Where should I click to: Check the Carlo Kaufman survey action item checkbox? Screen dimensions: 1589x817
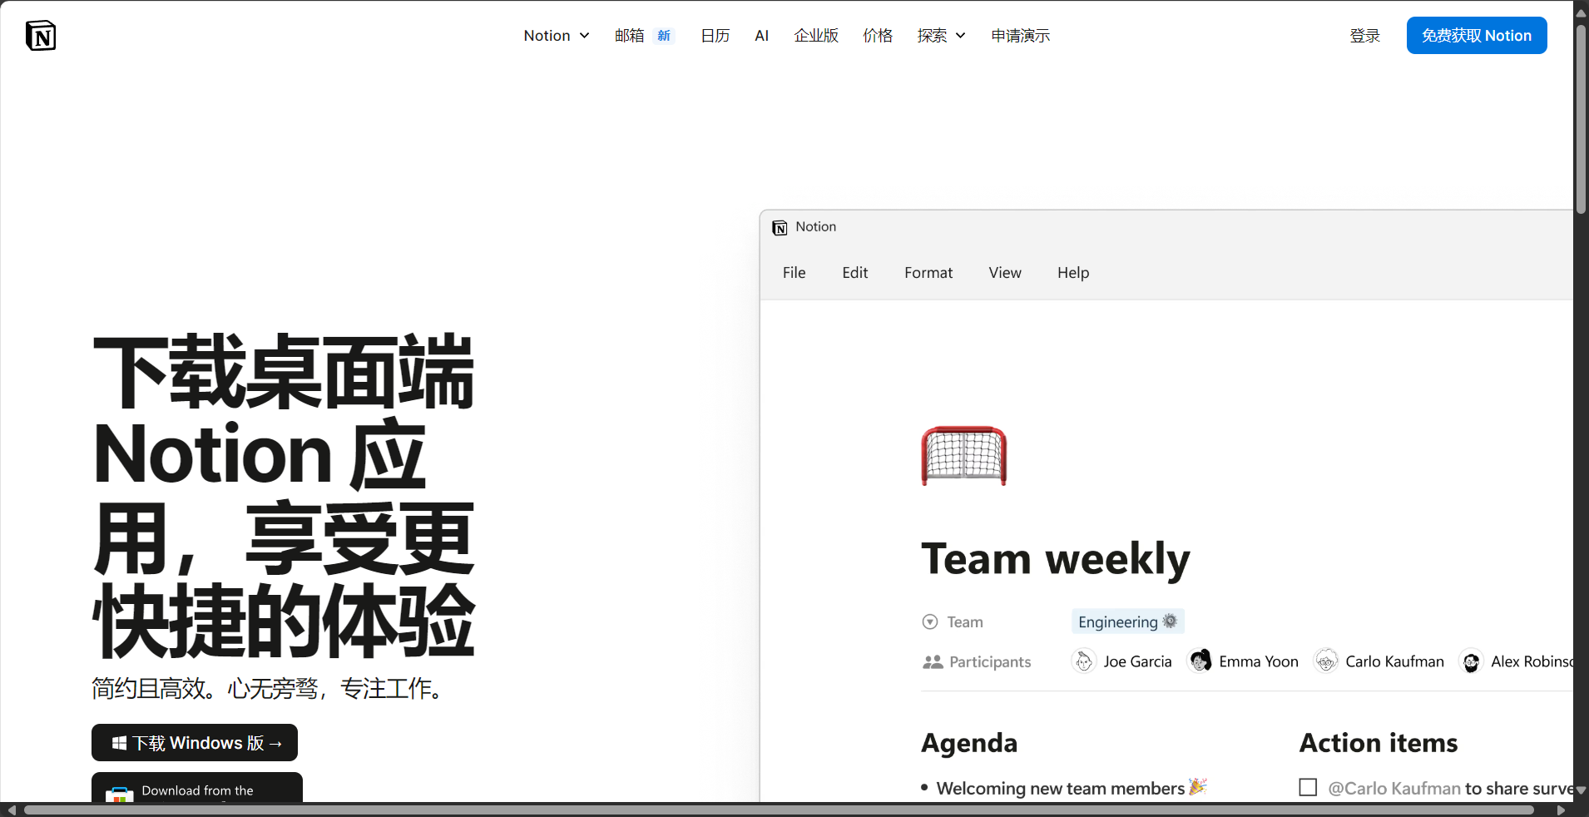click(1308, 787)
